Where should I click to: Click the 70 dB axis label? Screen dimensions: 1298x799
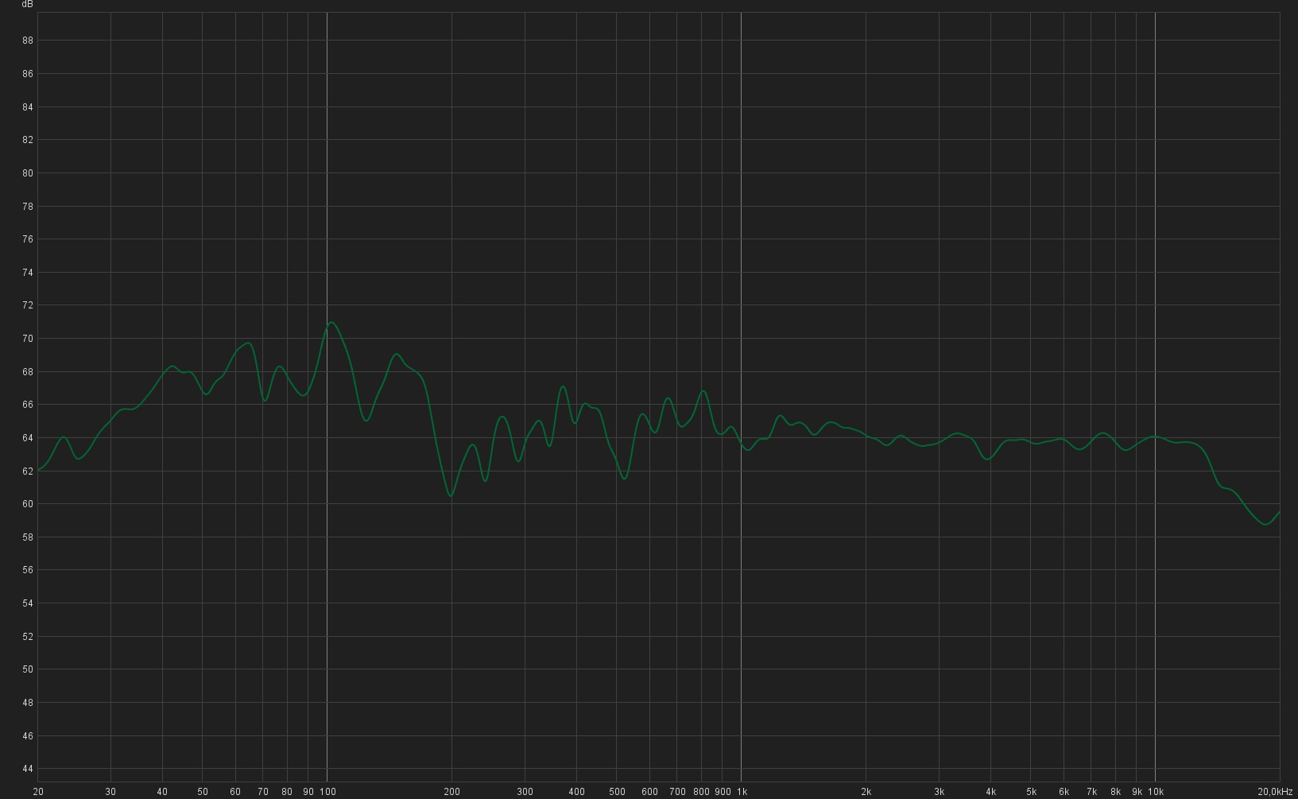tap(28, 339)
